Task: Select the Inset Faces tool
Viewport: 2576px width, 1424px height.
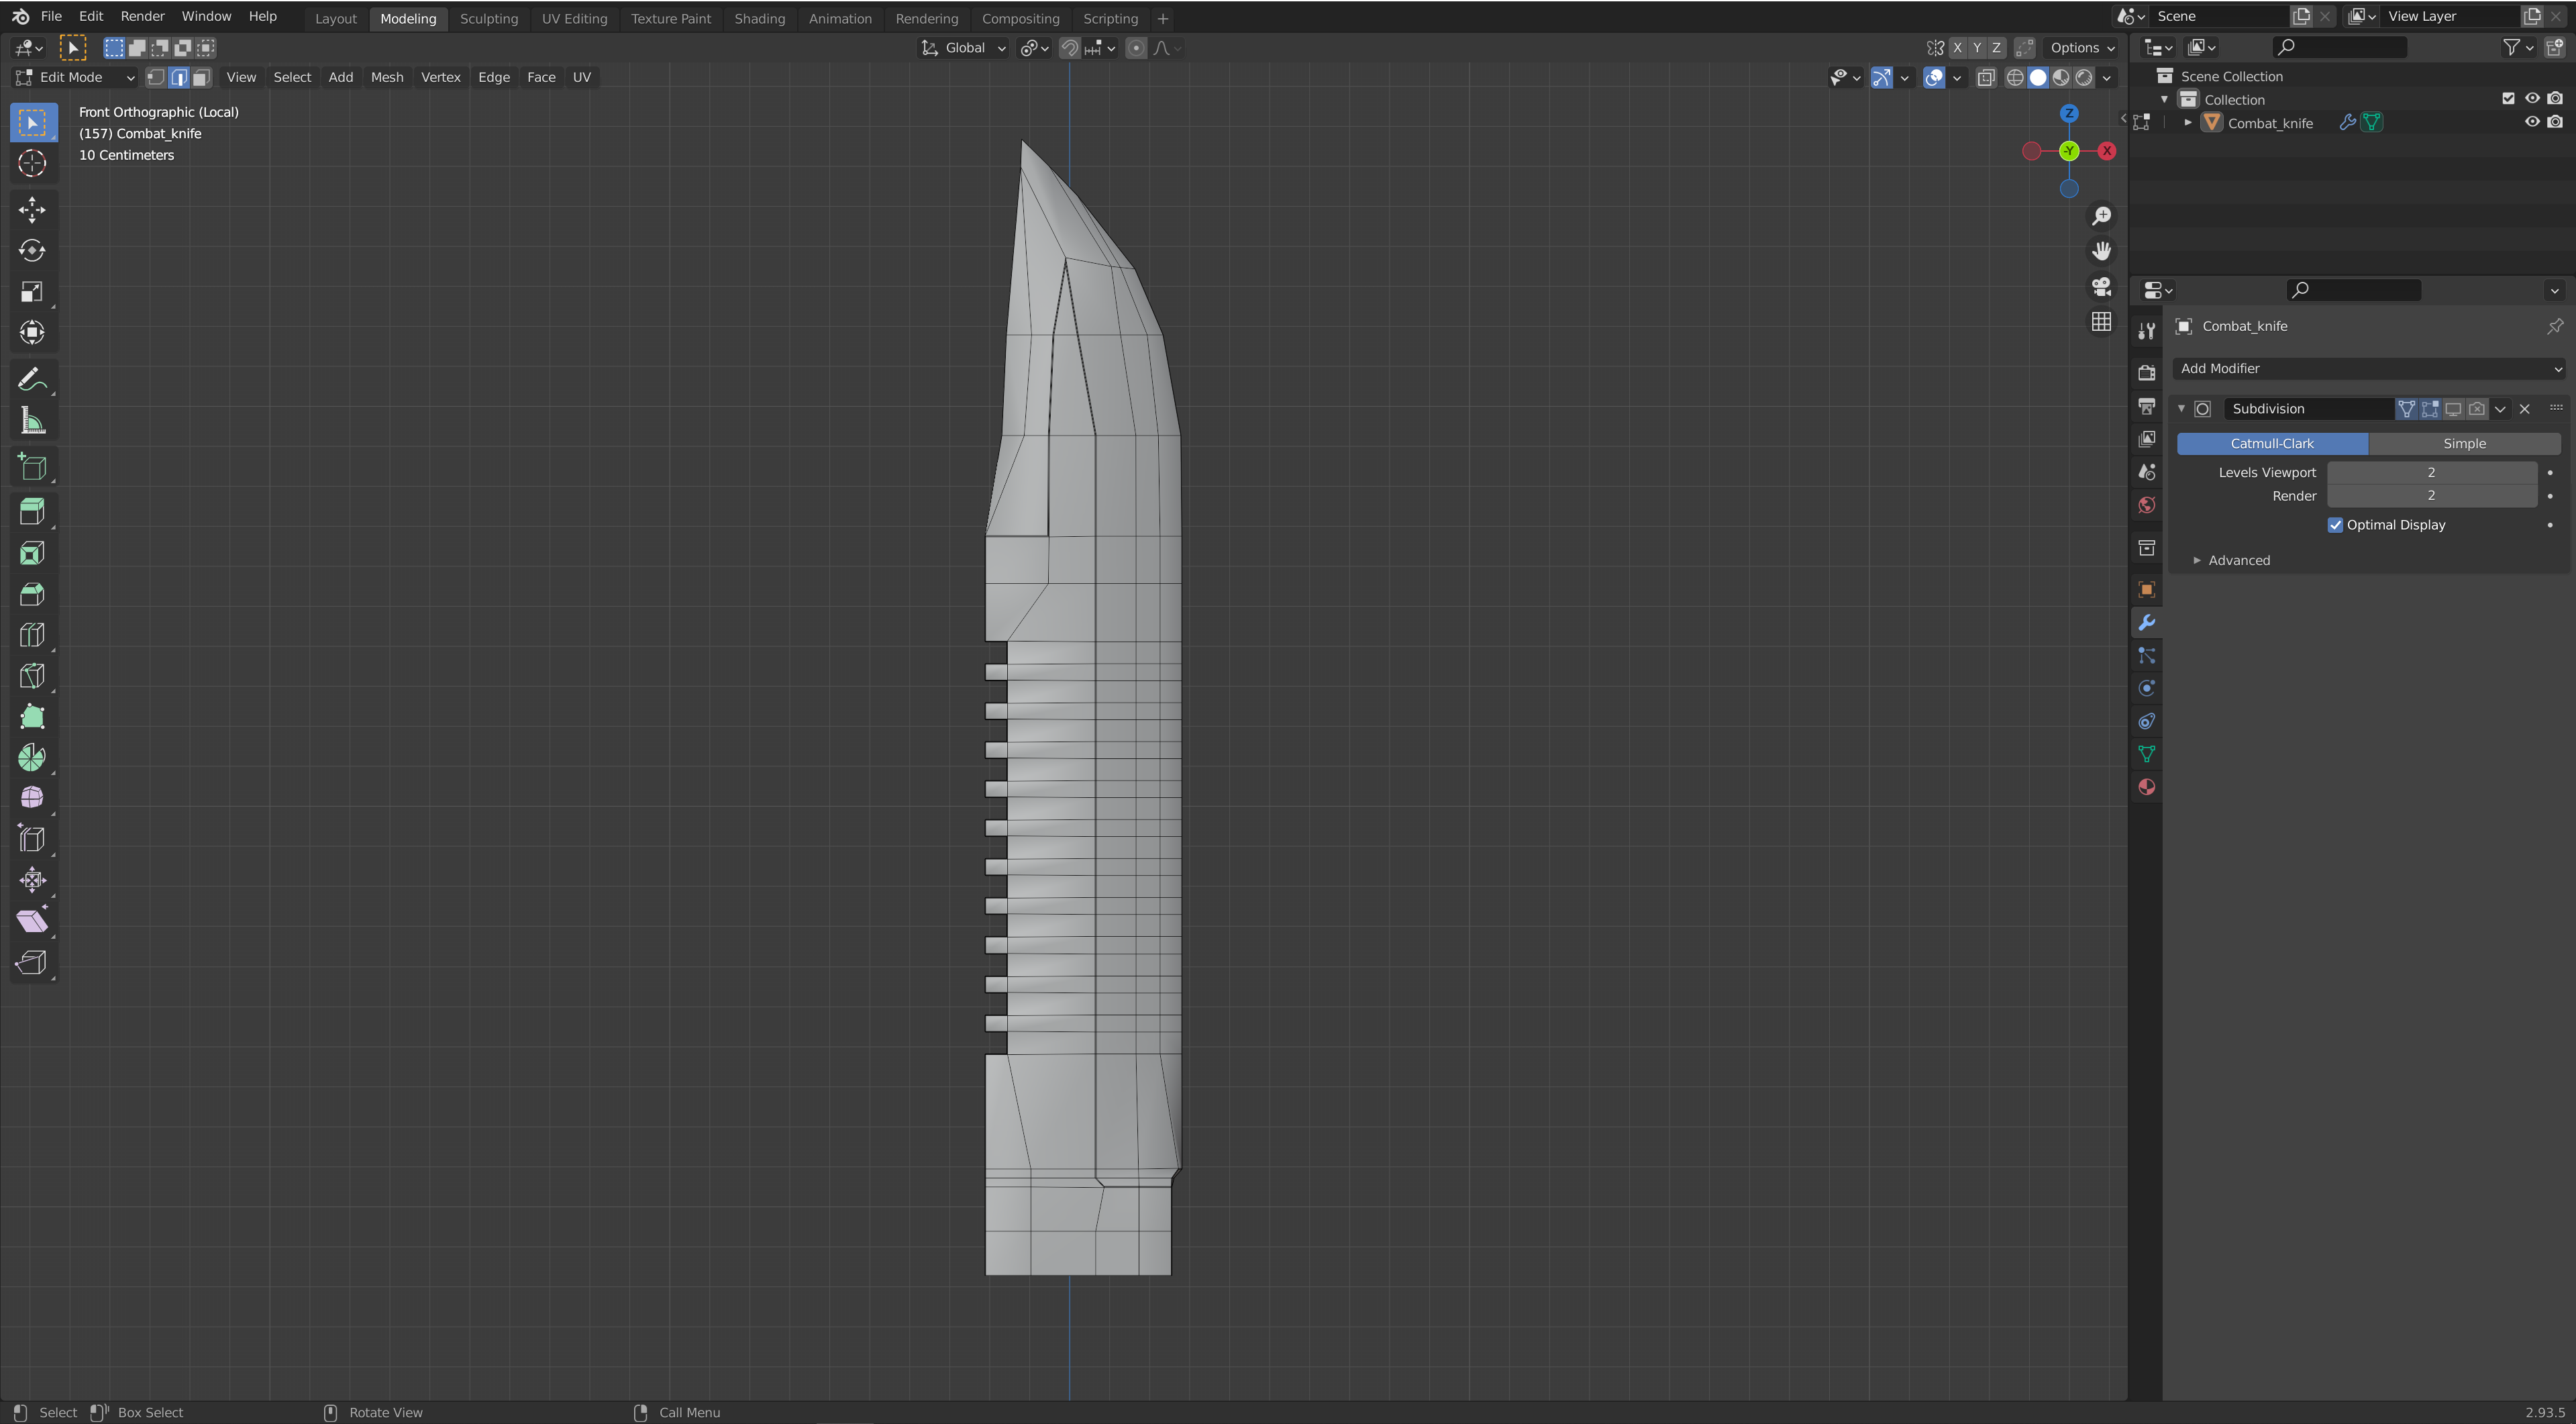Action: pos(32,553)
